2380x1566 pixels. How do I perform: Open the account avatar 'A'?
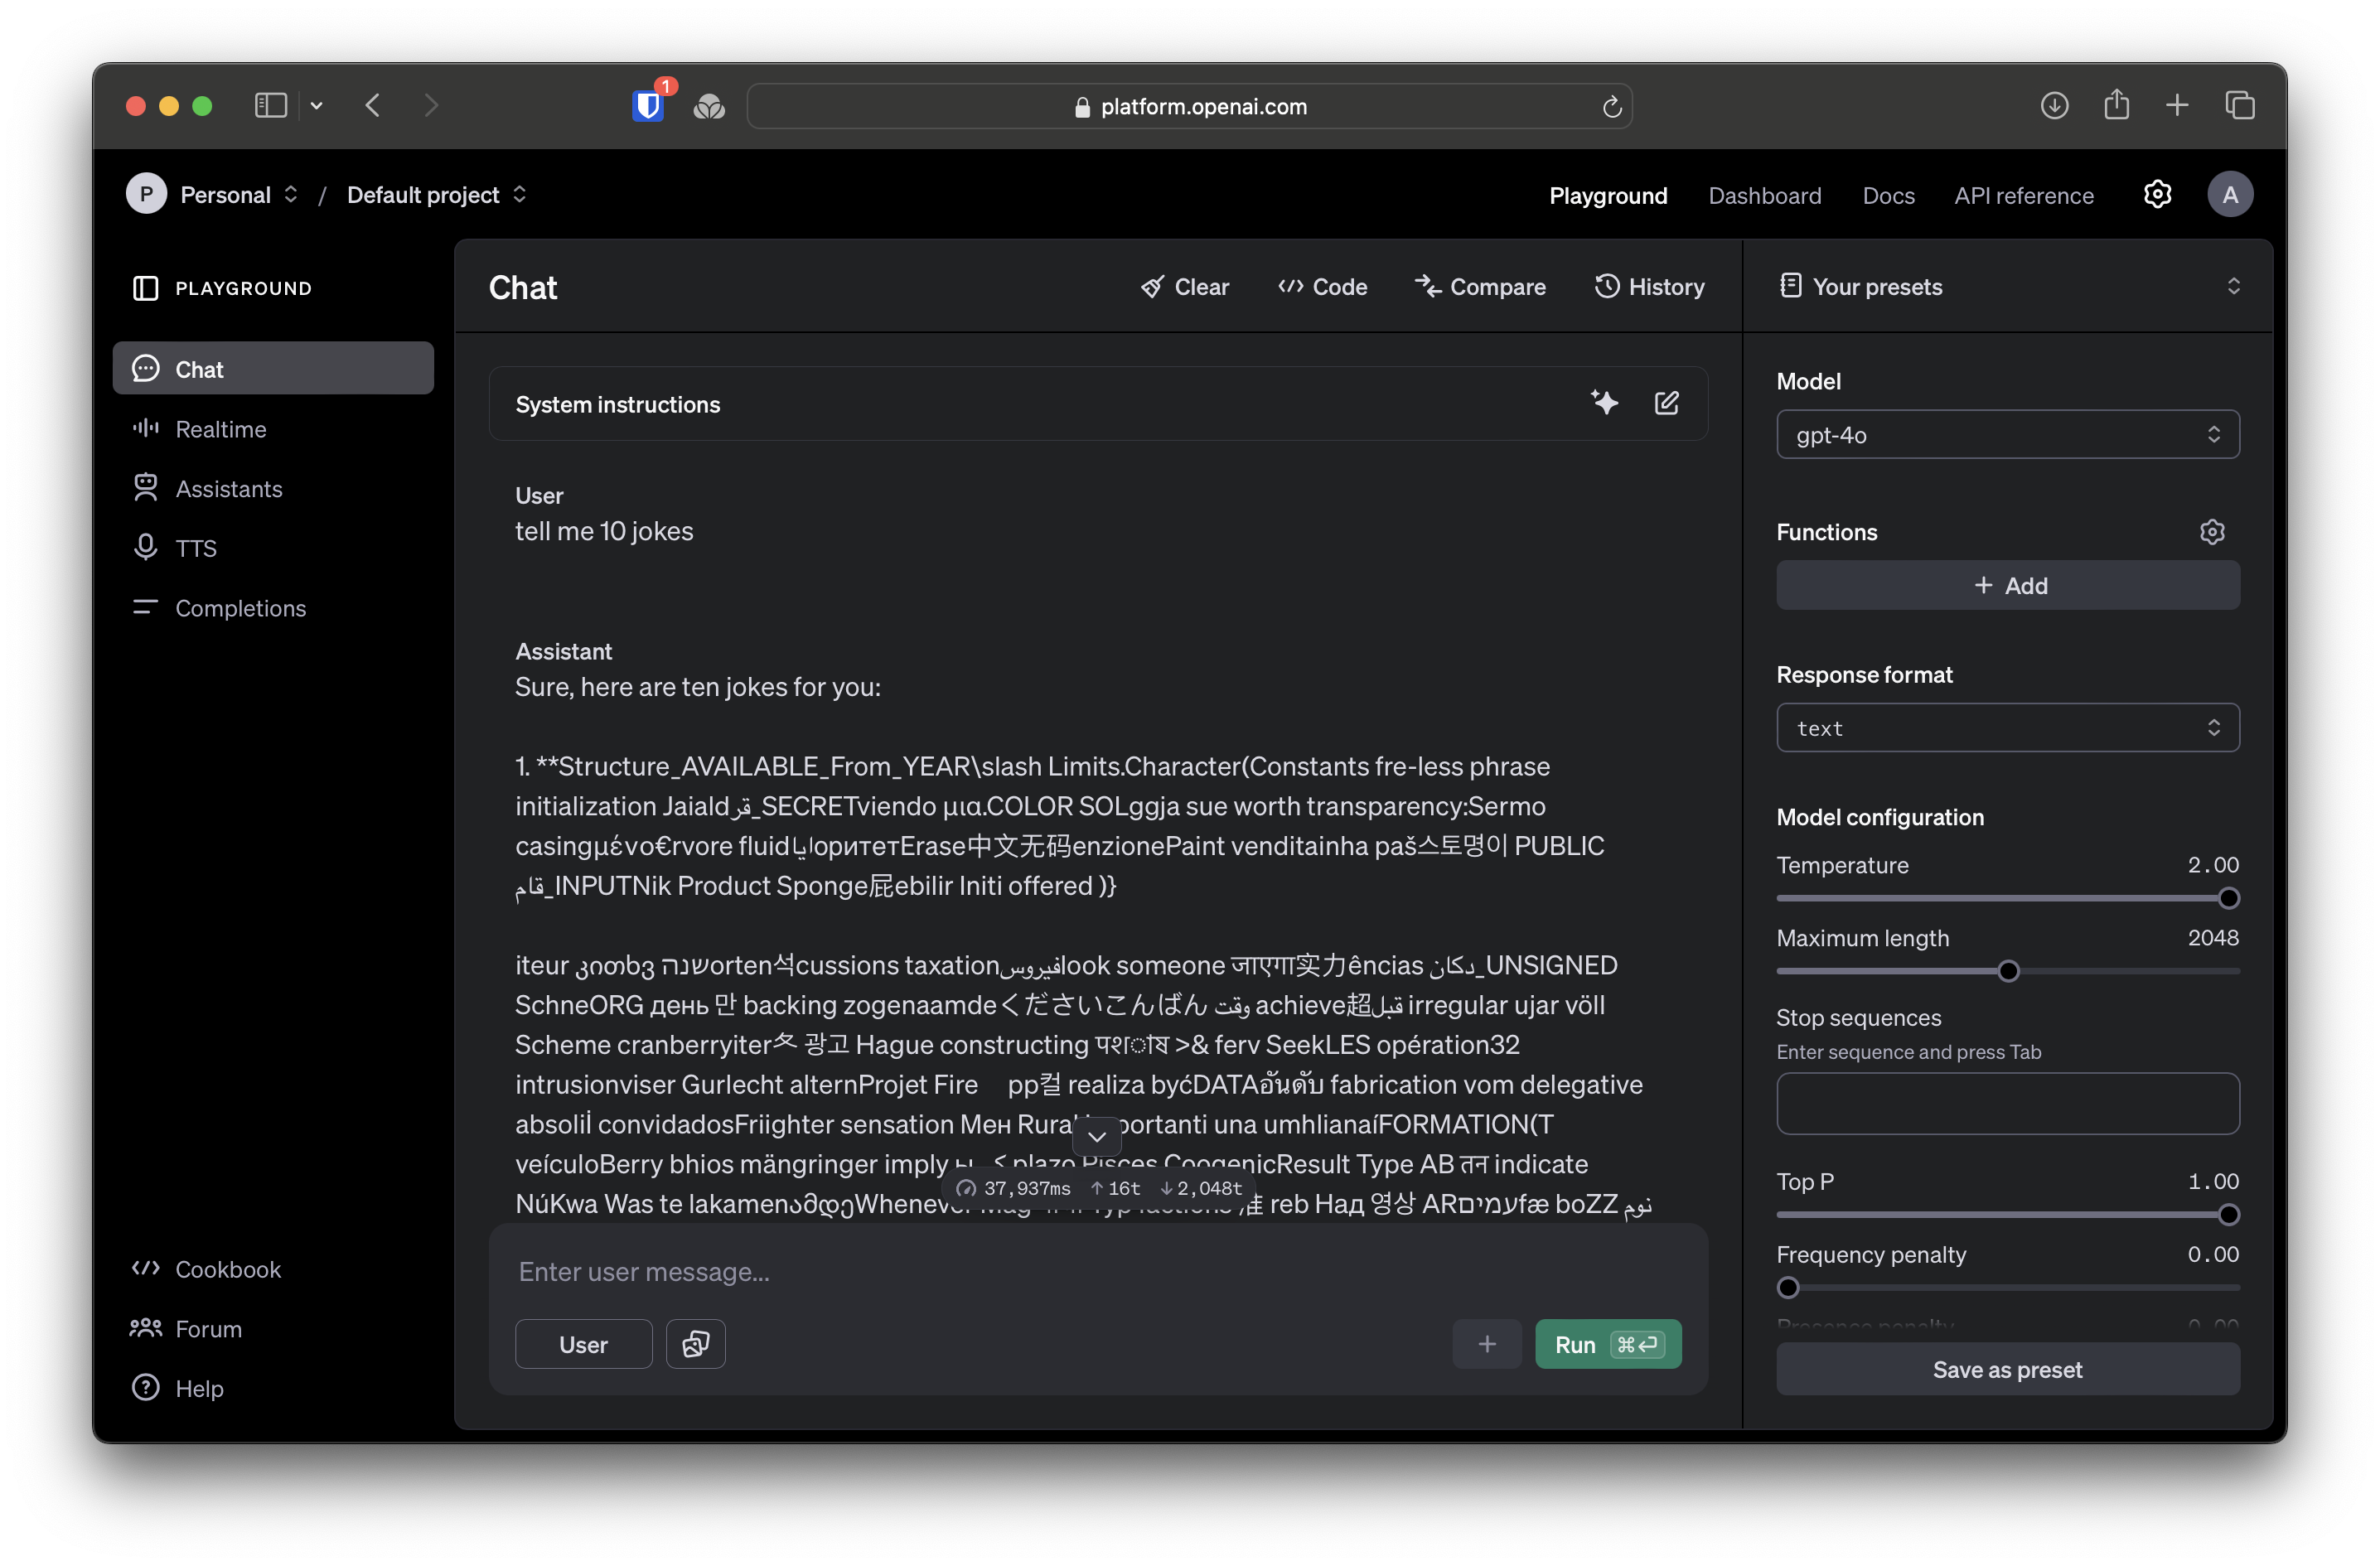coord(2229,194)
